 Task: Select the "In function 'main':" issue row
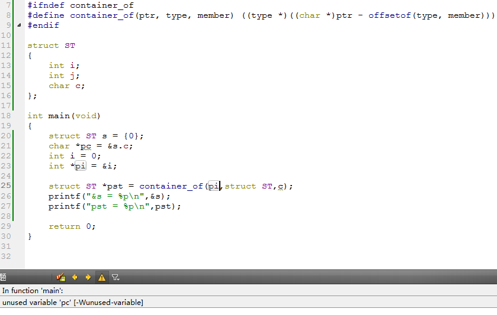coord(249,290)
